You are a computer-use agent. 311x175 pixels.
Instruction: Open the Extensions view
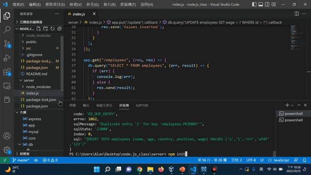click(7, 72)
